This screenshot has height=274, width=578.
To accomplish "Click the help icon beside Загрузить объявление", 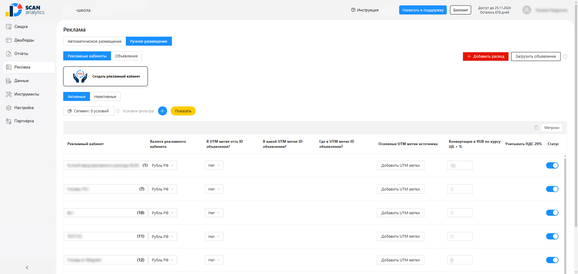I will [x=565, y=56].
